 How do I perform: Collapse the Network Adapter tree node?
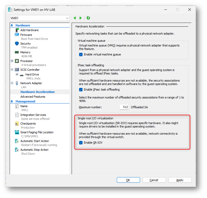(x=12, y=83)
